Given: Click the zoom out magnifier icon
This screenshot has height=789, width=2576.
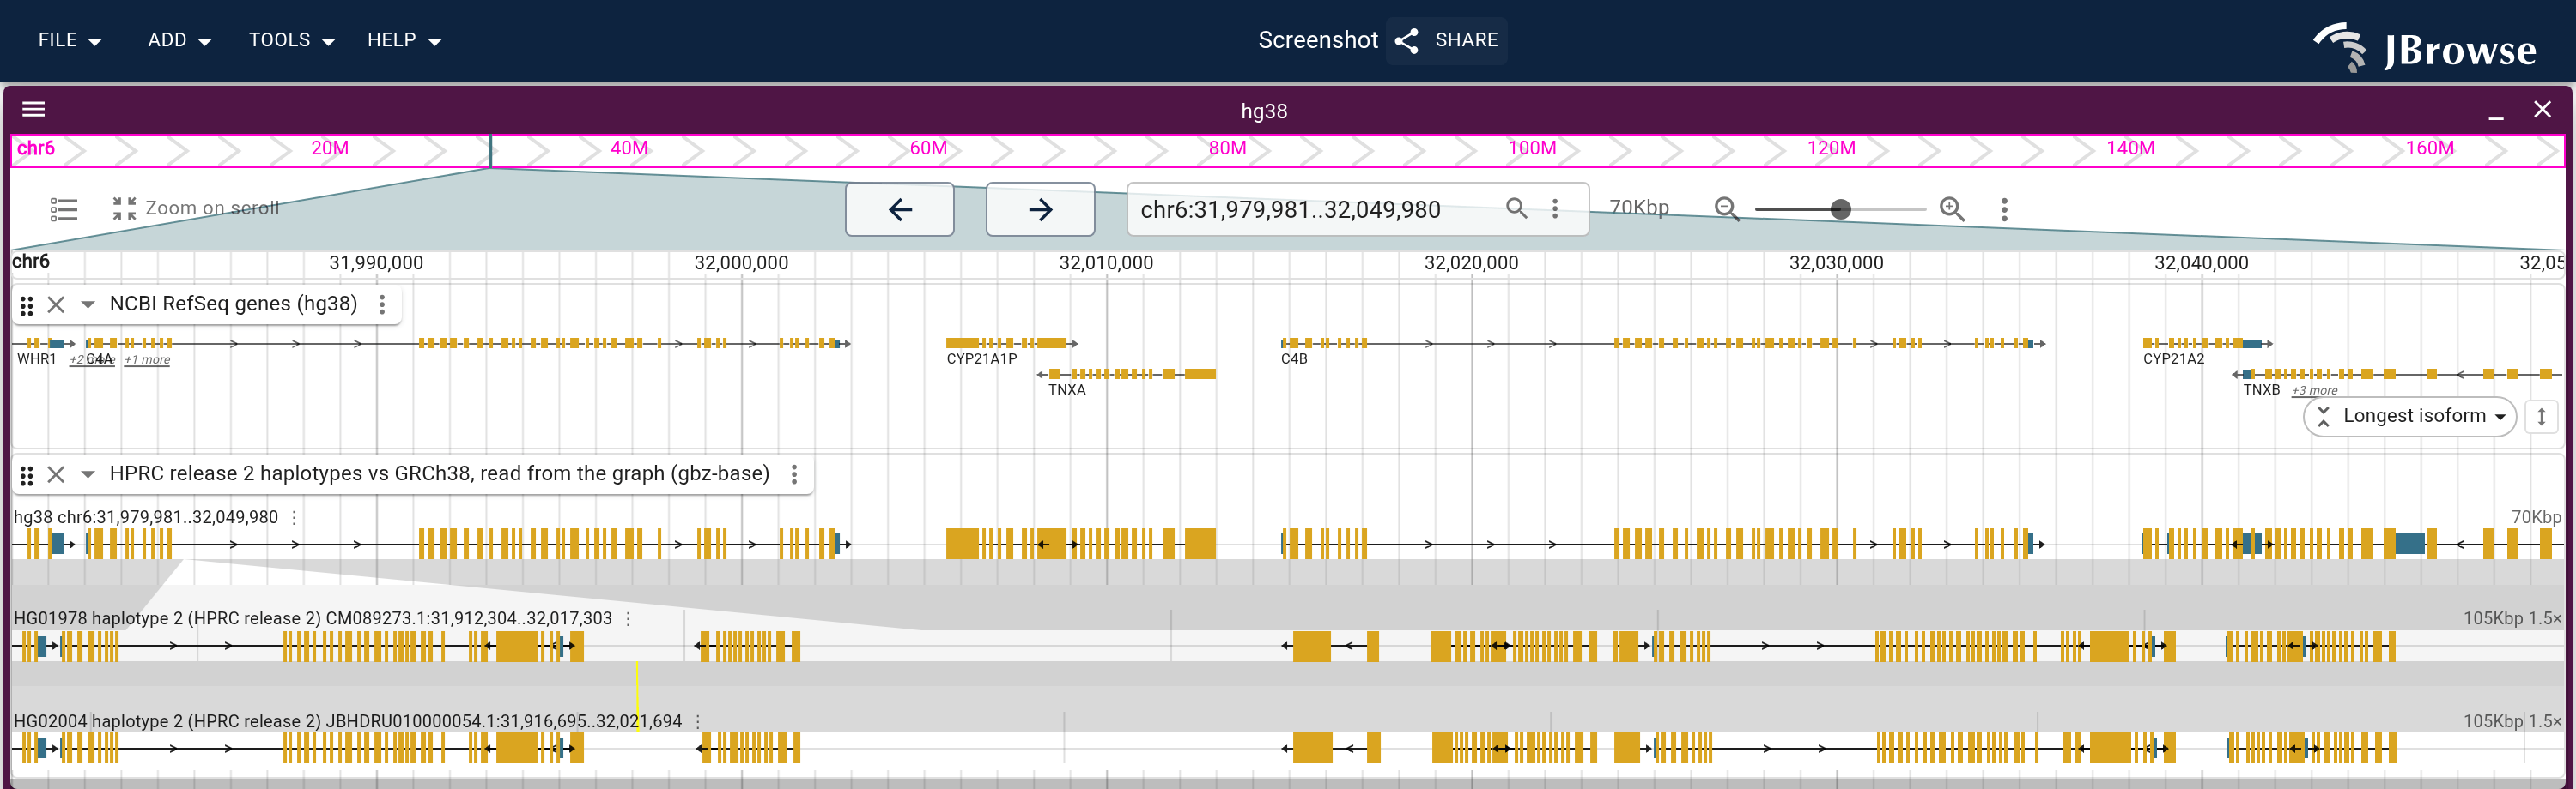Looking at the screenshot, I should [1726, 208].
